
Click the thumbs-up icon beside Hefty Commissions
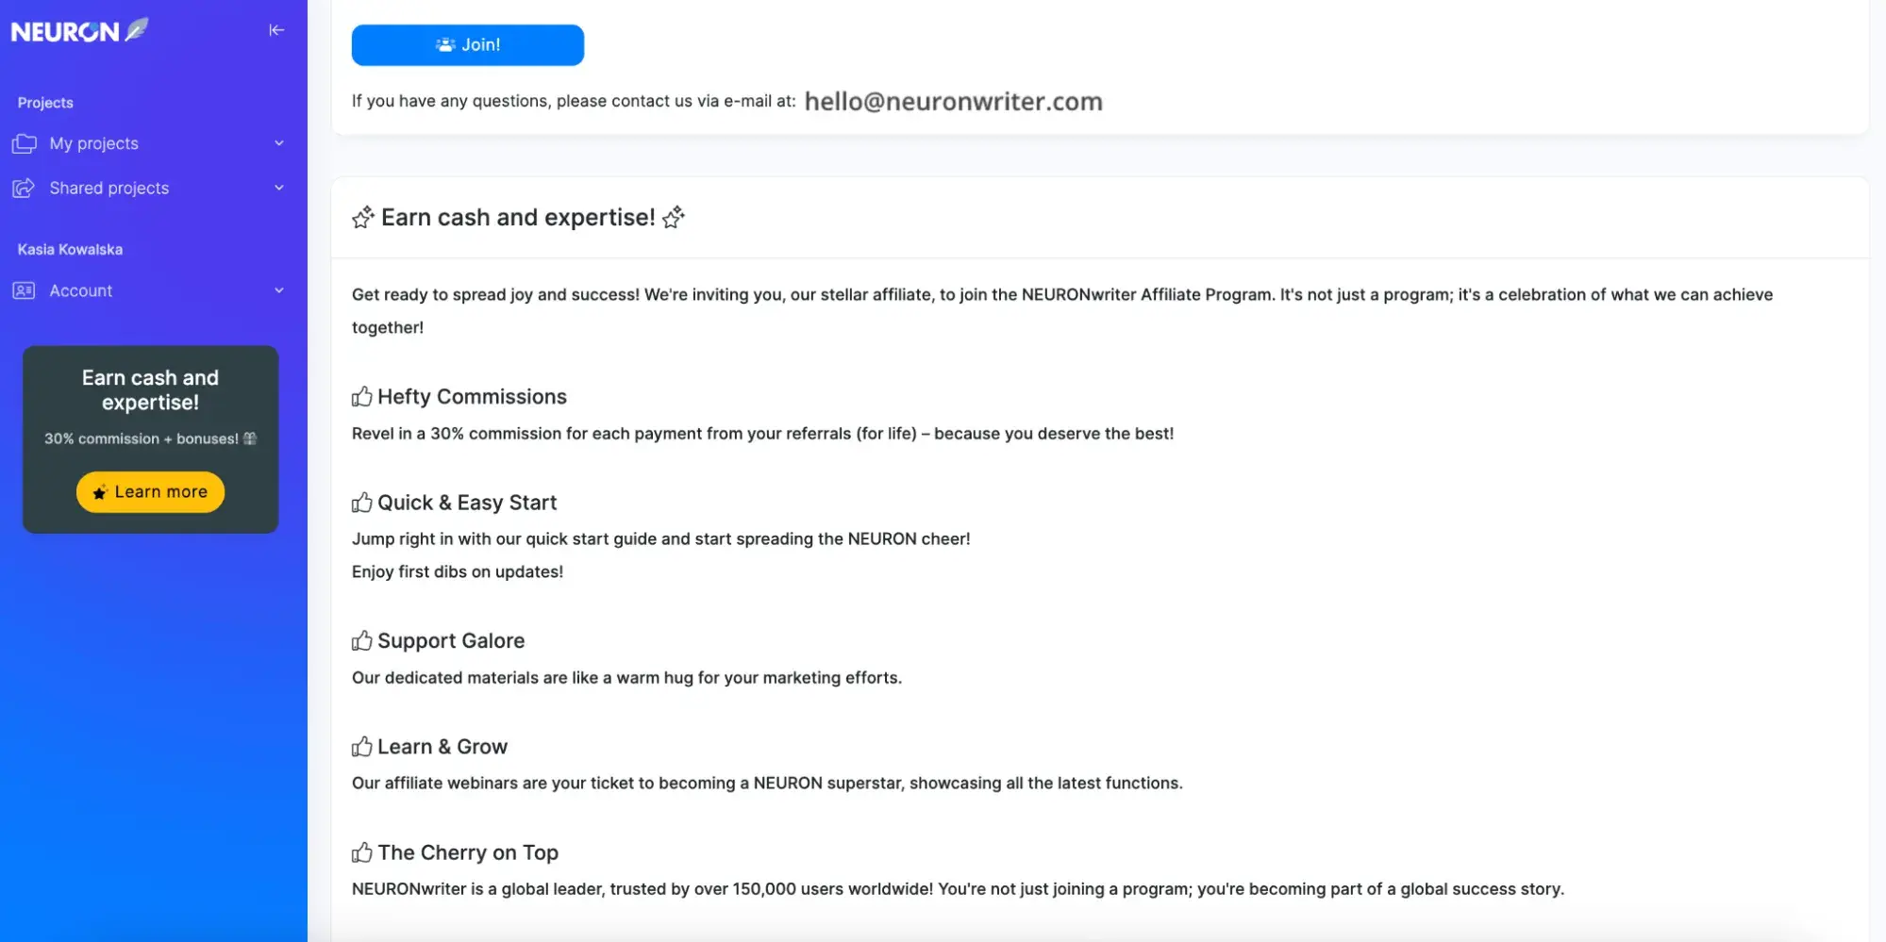362,397
